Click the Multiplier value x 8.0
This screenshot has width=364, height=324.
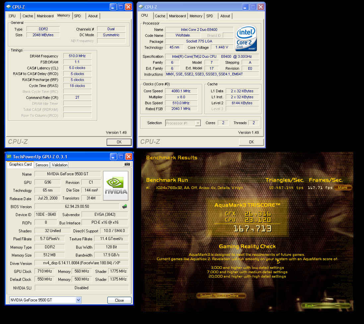tap(181, 97)
